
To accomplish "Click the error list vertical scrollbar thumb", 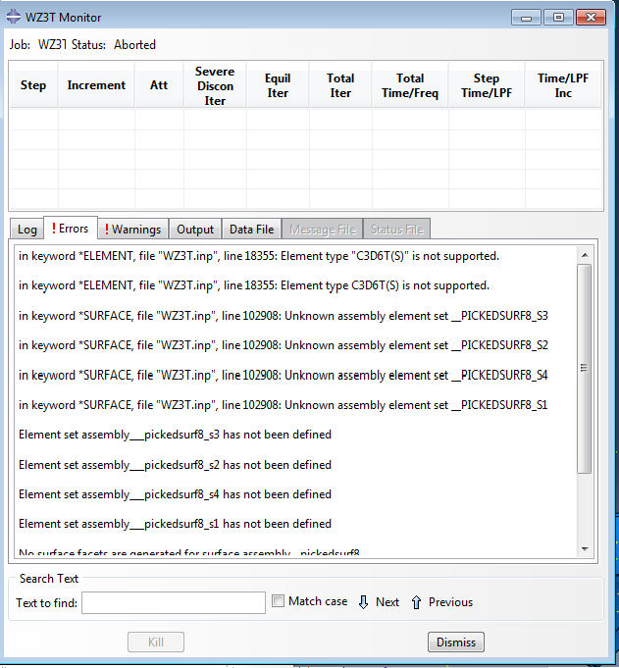I will point(584,368).
